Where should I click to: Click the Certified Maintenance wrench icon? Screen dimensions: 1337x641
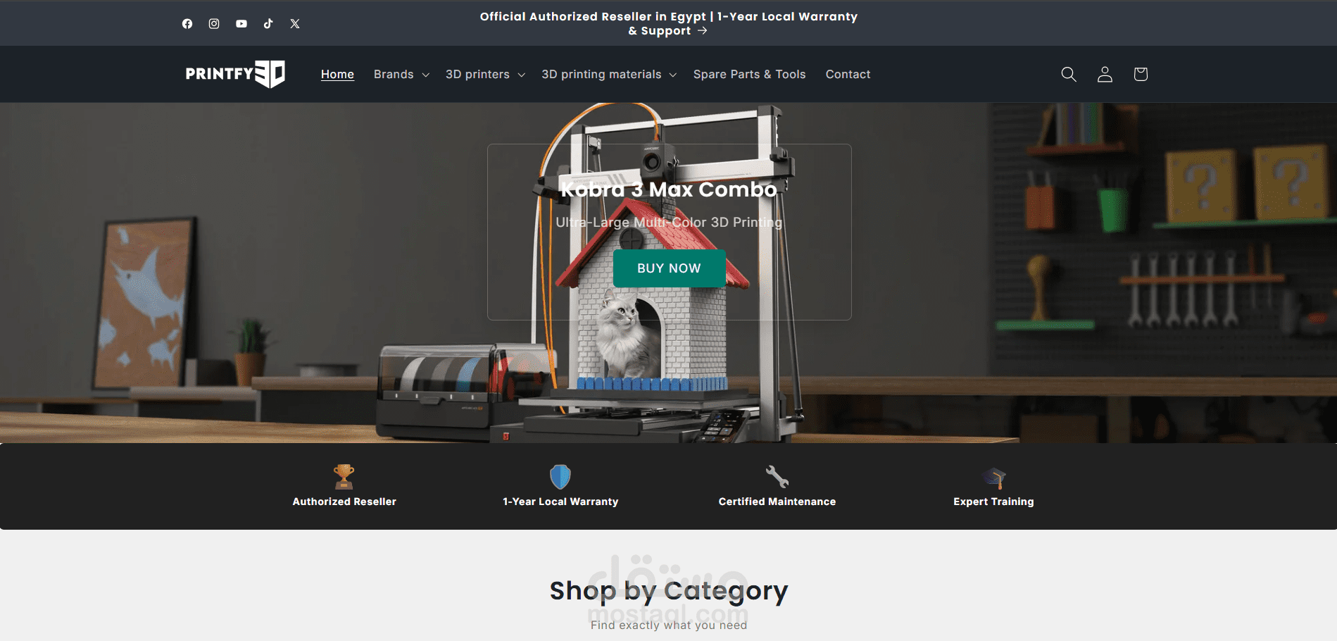(x=777, y=477)
